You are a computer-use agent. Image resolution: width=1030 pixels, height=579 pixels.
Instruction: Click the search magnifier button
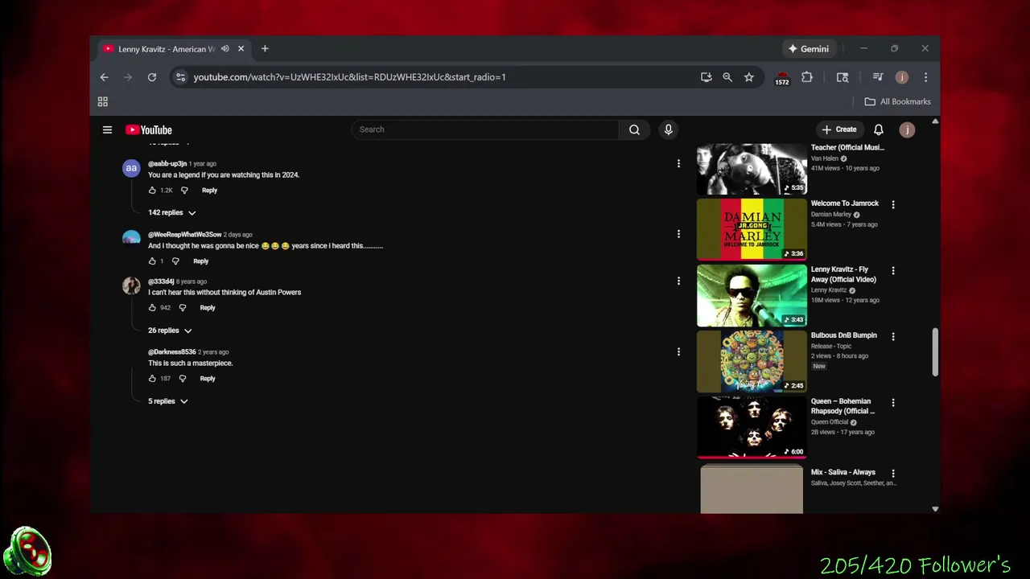click(634, 129)
